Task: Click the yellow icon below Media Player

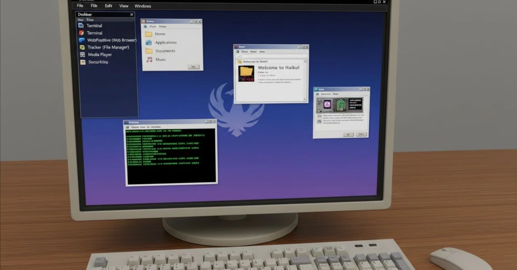Action: (83, 62)
